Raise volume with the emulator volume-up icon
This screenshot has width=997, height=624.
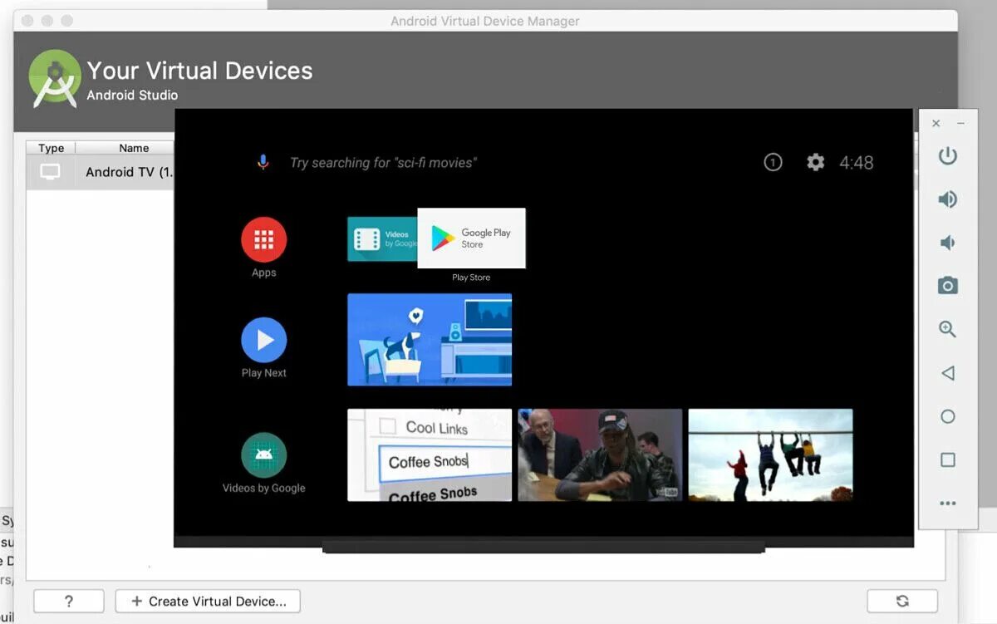pos(948,199)
